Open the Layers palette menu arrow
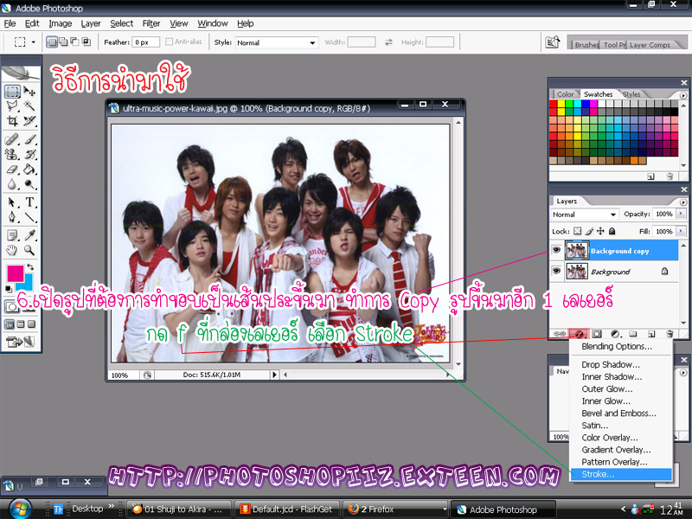This screenshot has width=692, height=519. tap(683, 202)
